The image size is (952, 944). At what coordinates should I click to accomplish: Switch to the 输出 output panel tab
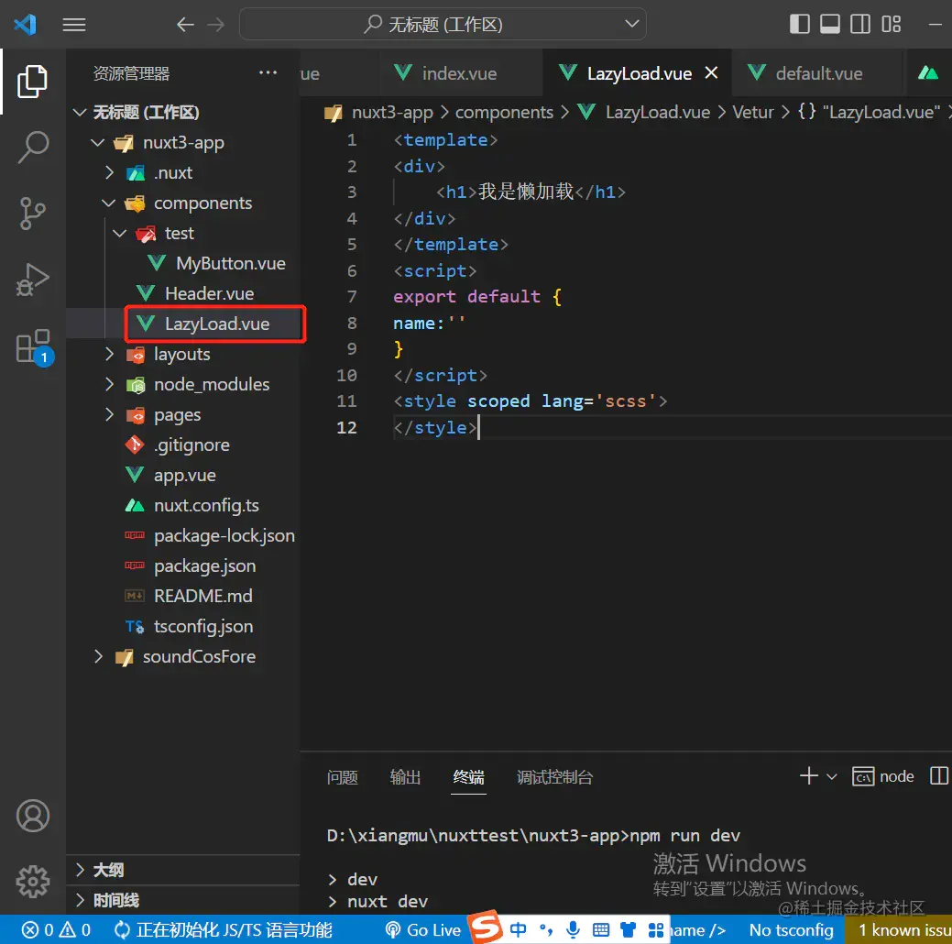[x=405, y=777]
